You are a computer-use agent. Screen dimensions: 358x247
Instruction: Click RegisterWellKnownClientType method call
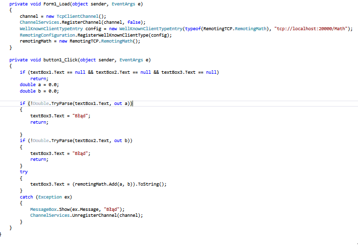(x=113, y=35)
